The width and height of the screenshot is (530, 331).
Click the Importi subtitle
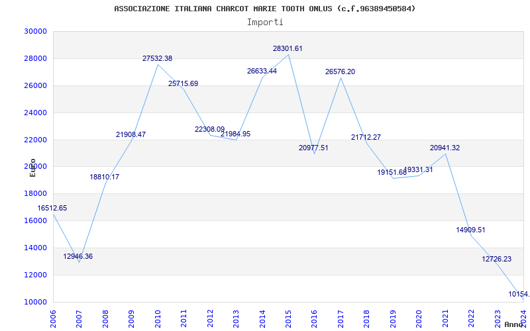point(265,23)
